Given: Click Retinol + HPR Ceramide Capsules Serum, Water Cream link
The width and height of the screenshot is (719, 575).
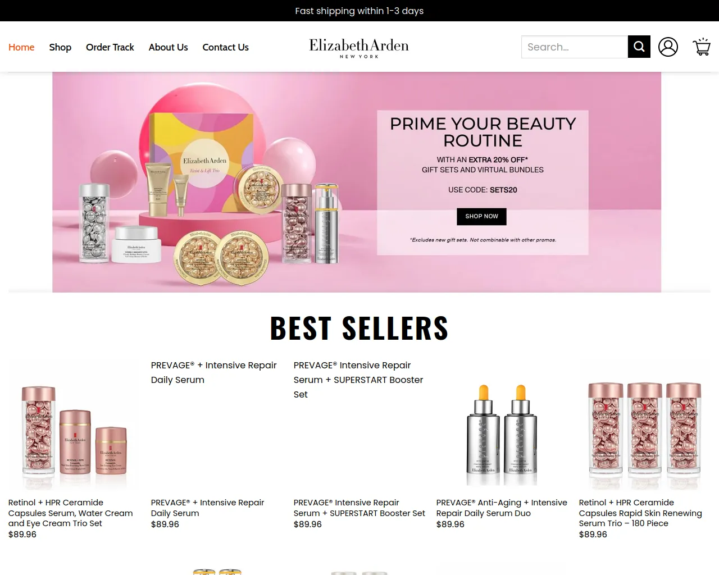Looking at the screenshot, I should [71, 513].
